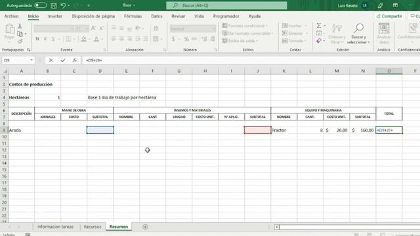
Task: Click the select-all corner triangle
Action: (5, 71)
